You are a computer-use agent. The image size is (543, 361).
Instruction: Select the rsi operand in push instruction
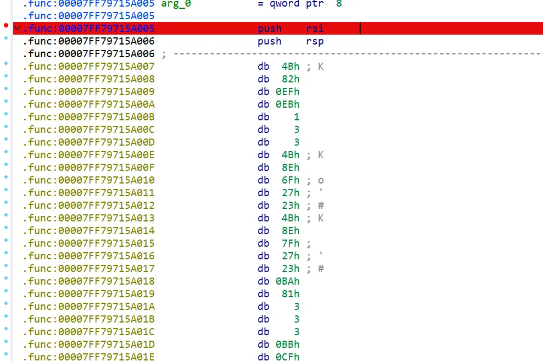tap(315, 29)
